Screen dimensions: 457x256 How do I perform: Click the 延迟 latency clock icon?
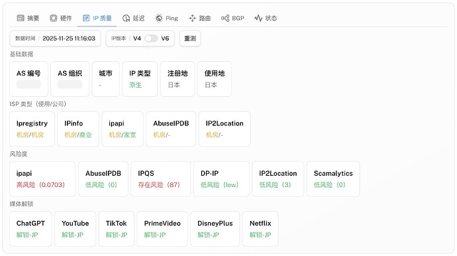click(x=127, y=18)
